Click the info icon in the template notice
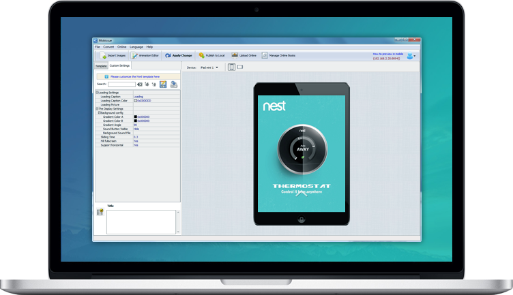 (106, 76)
